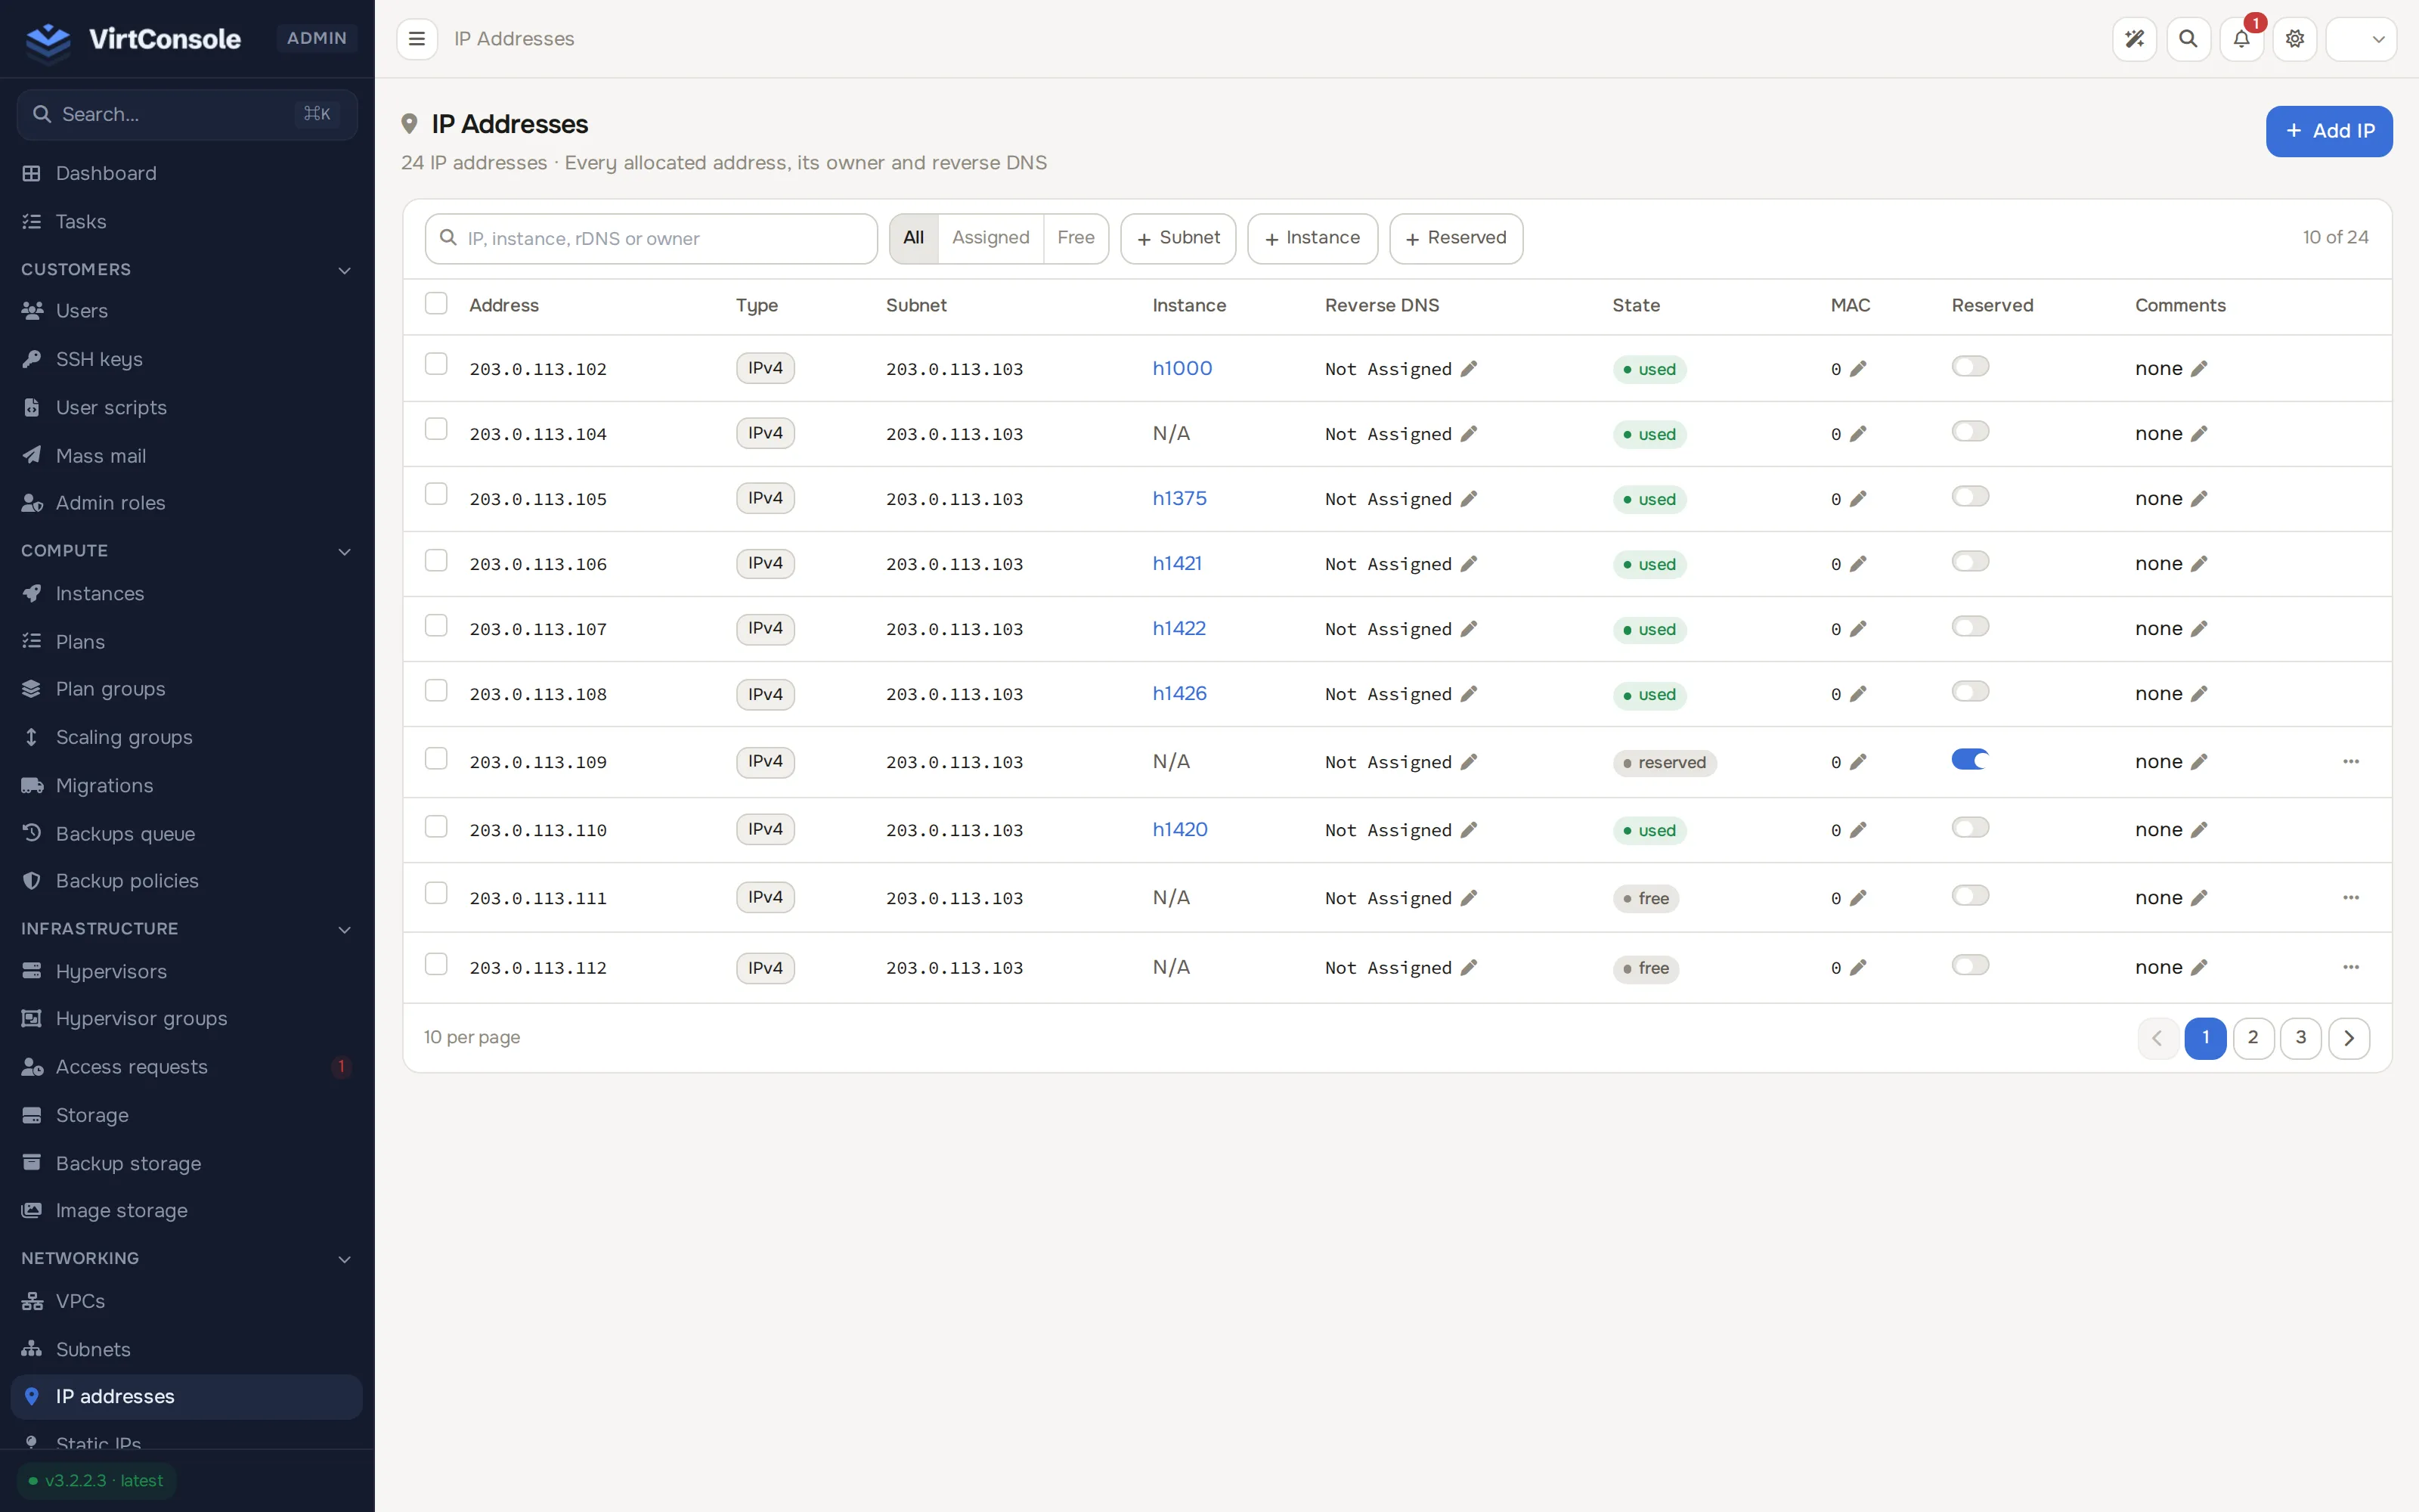Select all rows with header checkbox
2419x1512 pixels.
(436, 303)
